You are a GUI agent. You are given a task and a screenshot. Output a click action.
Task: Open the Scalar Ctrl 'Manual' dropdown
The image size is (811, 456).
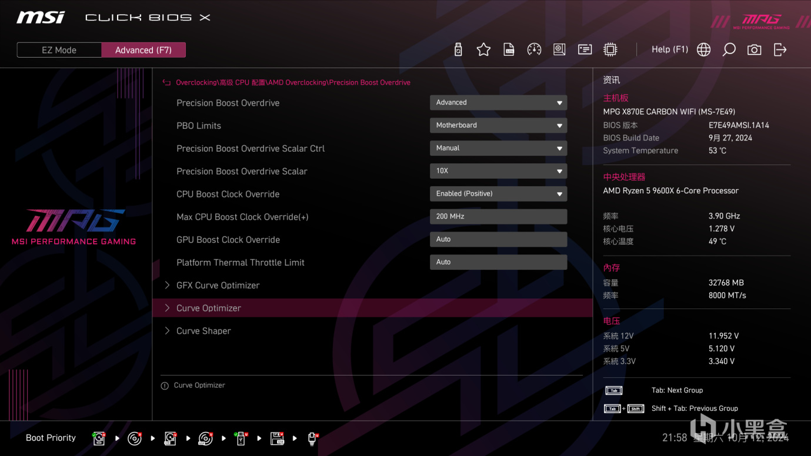[x=498, y=148]
